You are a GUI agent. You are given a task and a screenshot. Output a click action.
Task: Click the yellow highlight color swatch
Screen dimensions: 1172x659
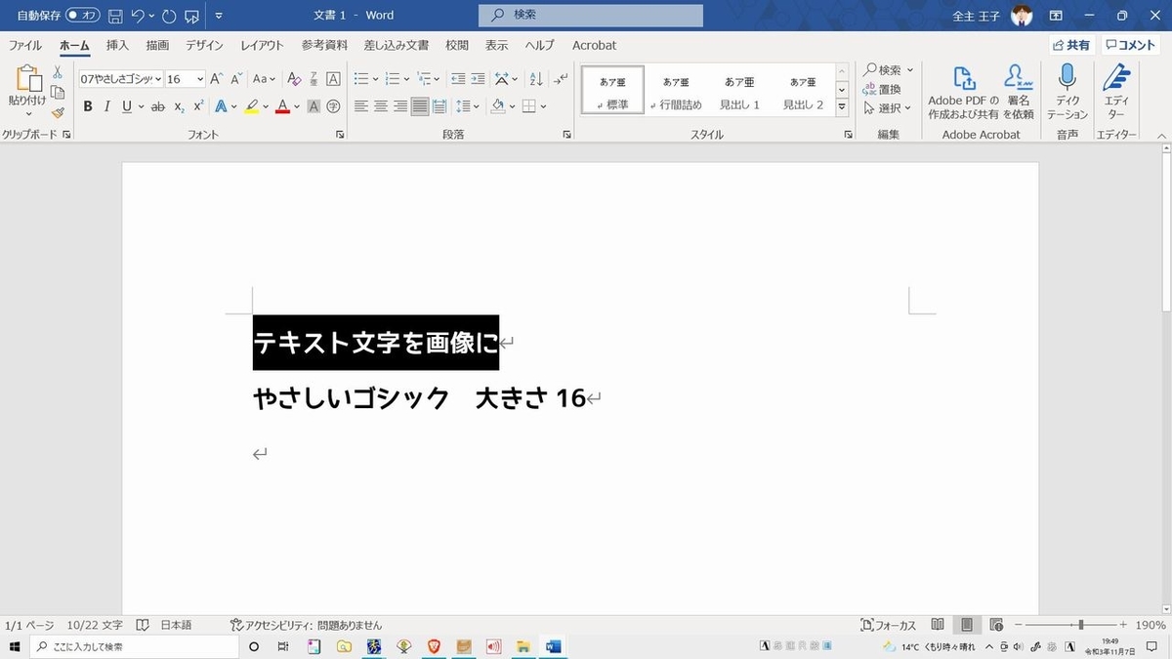(252, 106)
